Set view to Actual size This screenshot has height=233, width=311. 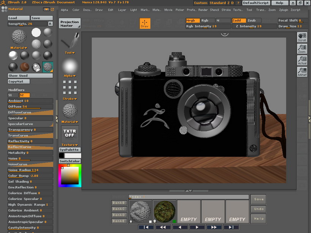(x=302, y=60)
